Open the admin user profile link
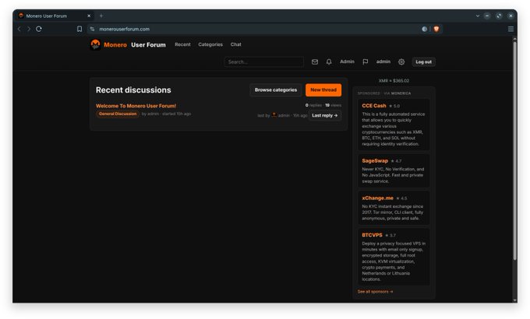 (x=383, y=61)
